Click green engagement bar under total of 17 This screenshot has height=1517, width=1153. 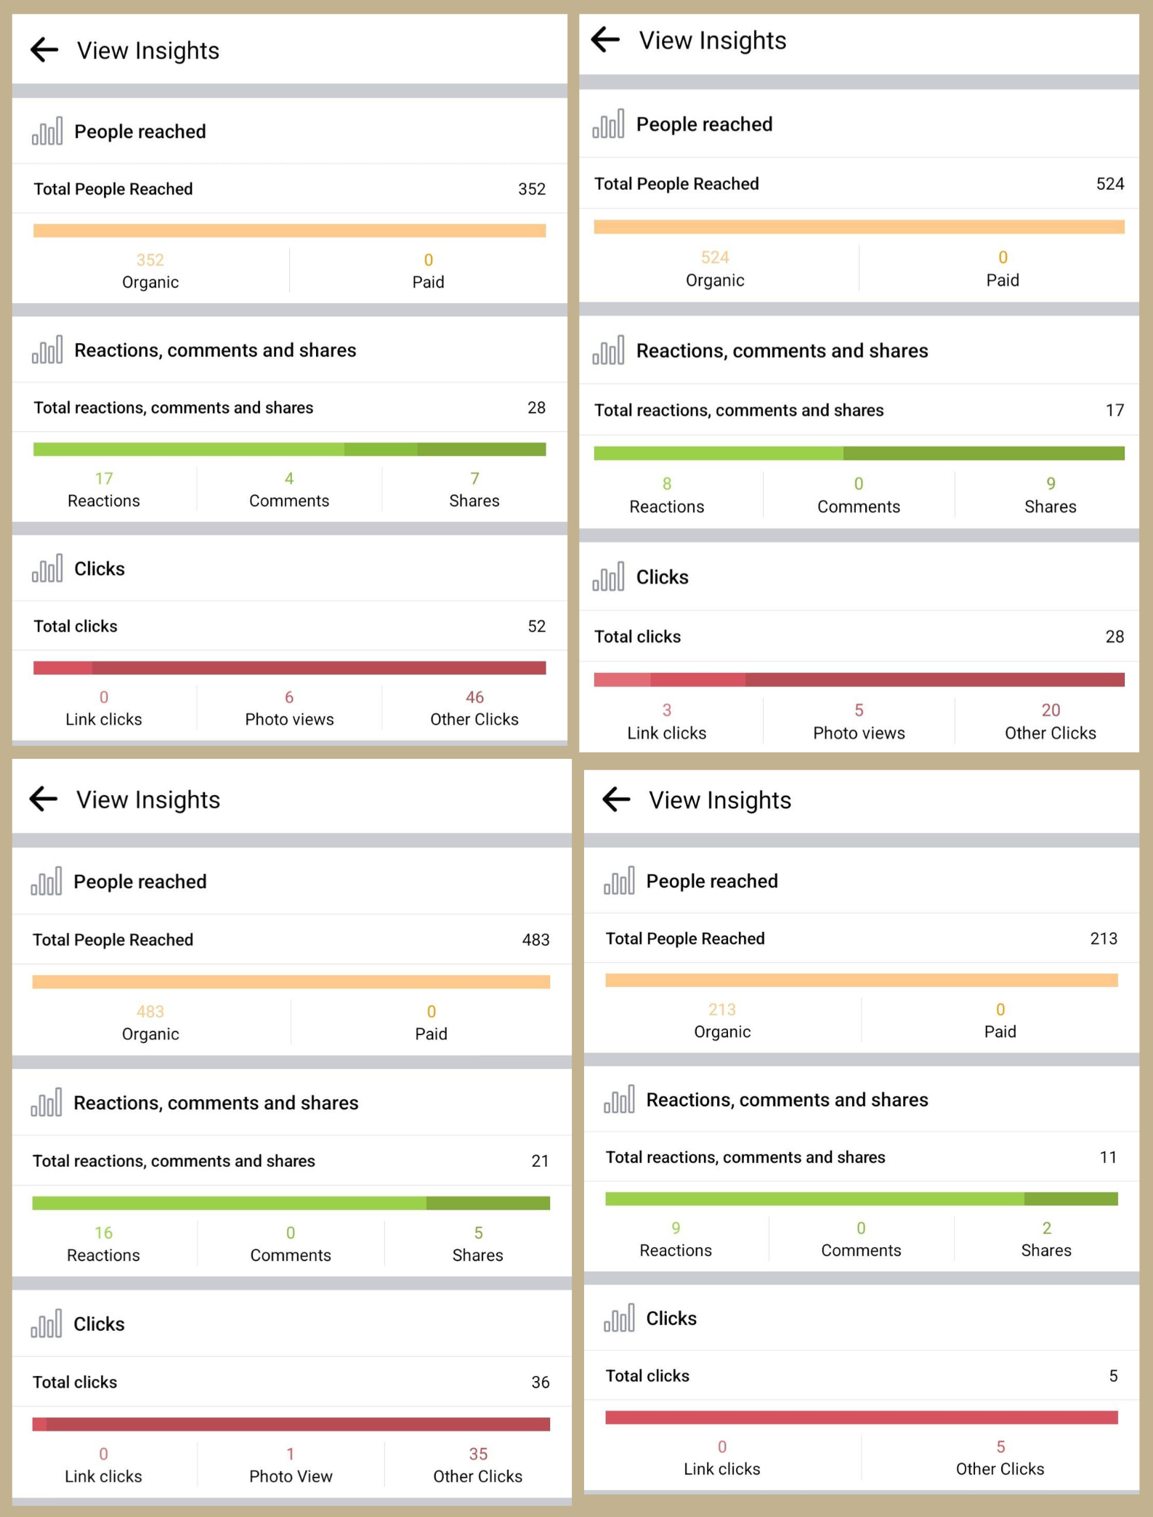[x=859, y=454]
